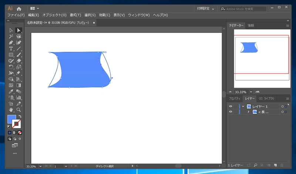Screen dimensions: 296x174
Task: Select the Gradient tool
Action: (18, 86)
